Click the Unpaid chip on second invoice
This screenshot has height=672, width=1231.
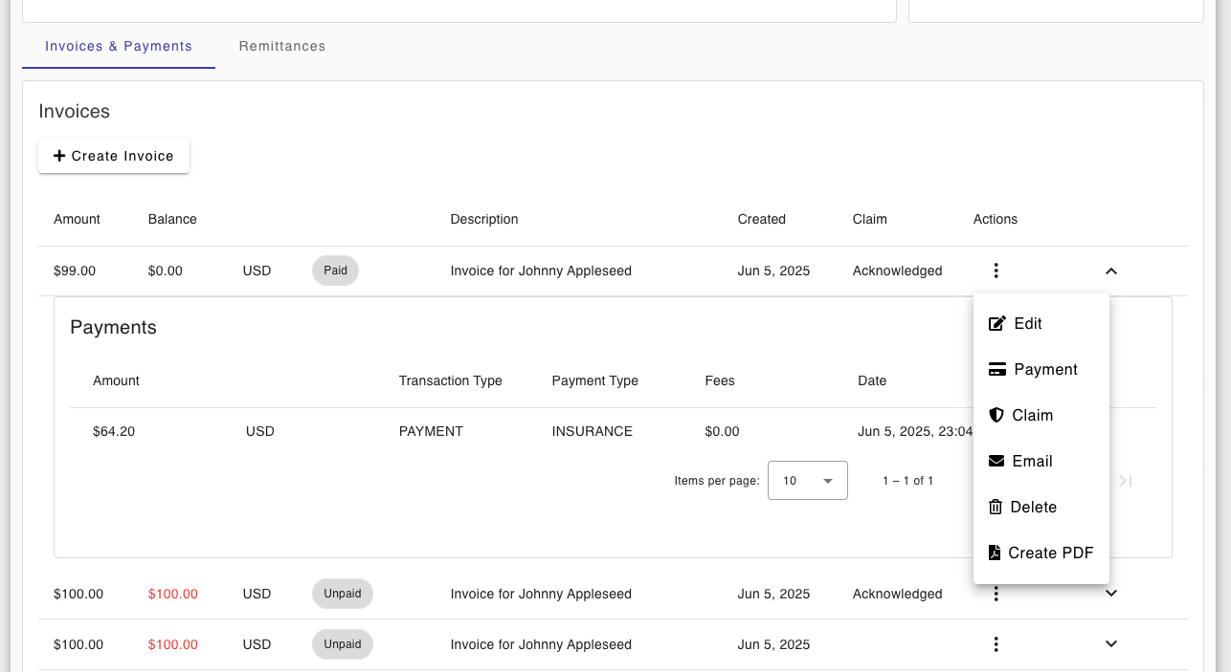pyautogui.click(x=343, y=594)
